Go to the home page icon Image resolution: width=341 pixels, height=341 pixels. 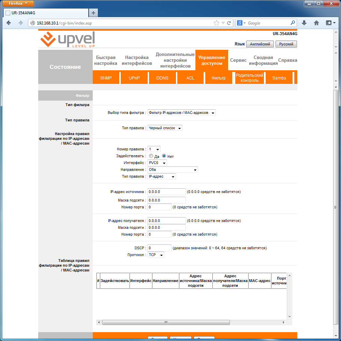coord(316,23)
